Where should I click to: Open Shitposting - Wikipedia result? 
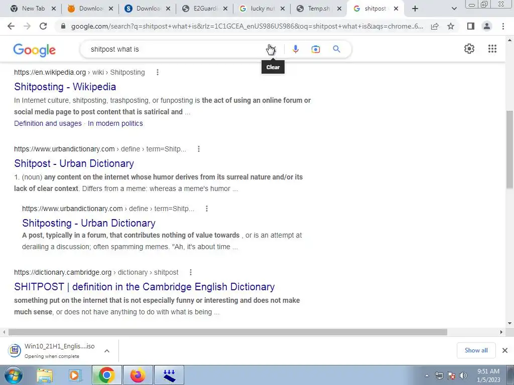click(65, 87)
